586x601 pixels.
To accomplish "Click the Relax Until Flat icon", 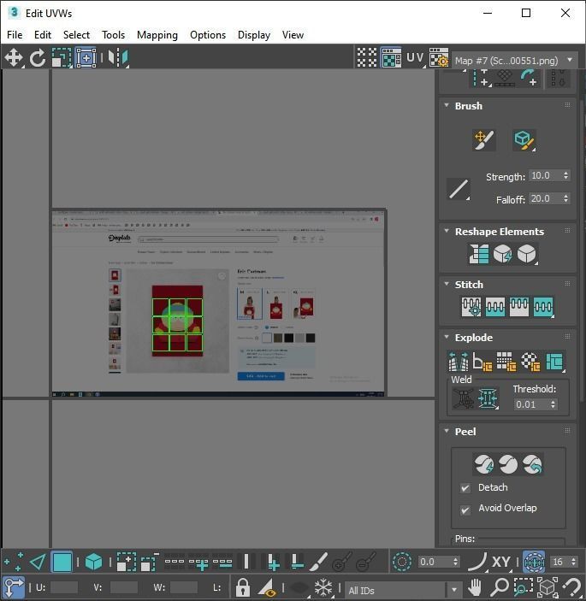I will coord(502,254).
